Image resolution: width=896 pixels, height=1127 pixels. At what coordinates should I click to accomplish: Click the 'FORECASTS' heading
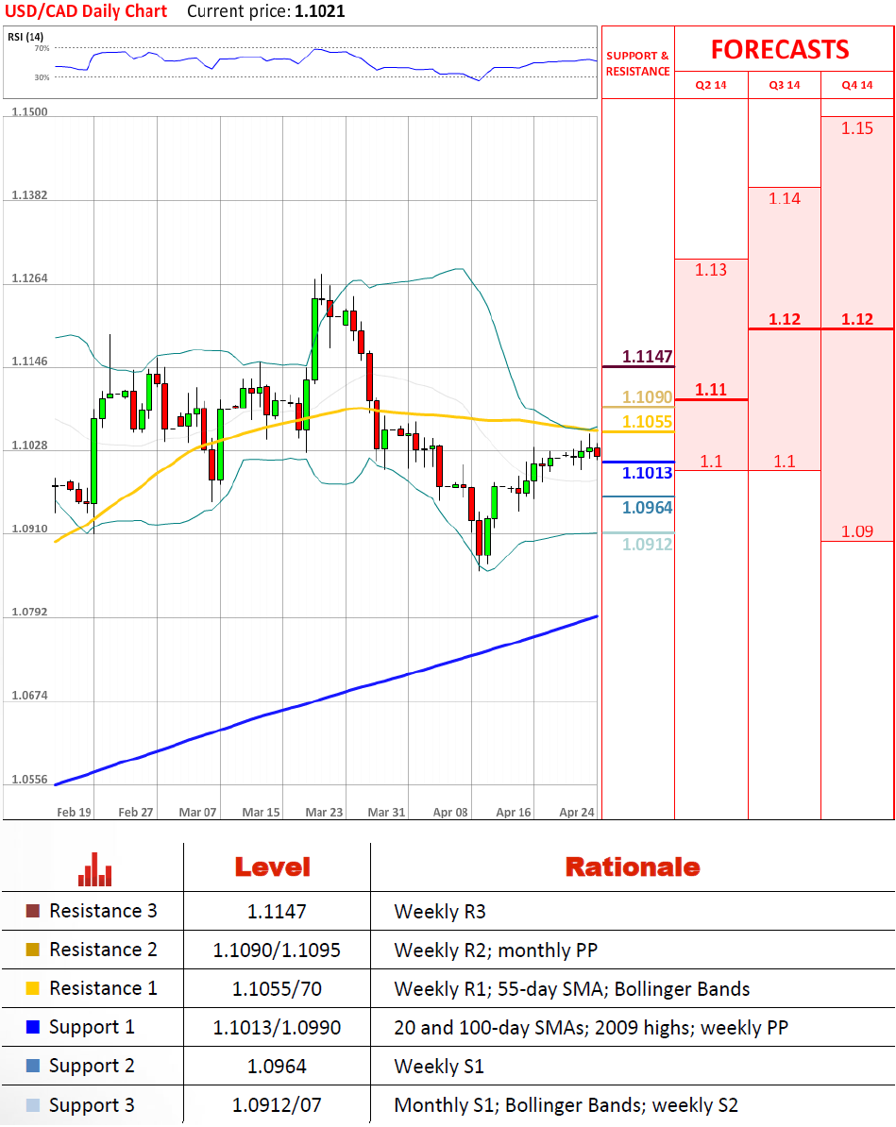click(780, 50)
